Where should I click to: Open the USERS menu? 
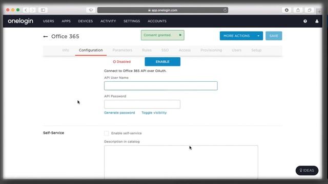49,21
